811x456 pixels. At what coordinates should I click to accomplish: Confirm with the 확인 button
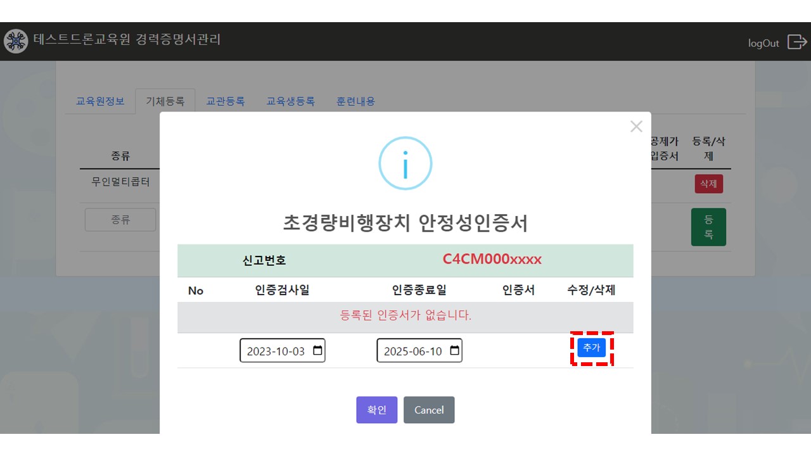click(x=376, y=410)
